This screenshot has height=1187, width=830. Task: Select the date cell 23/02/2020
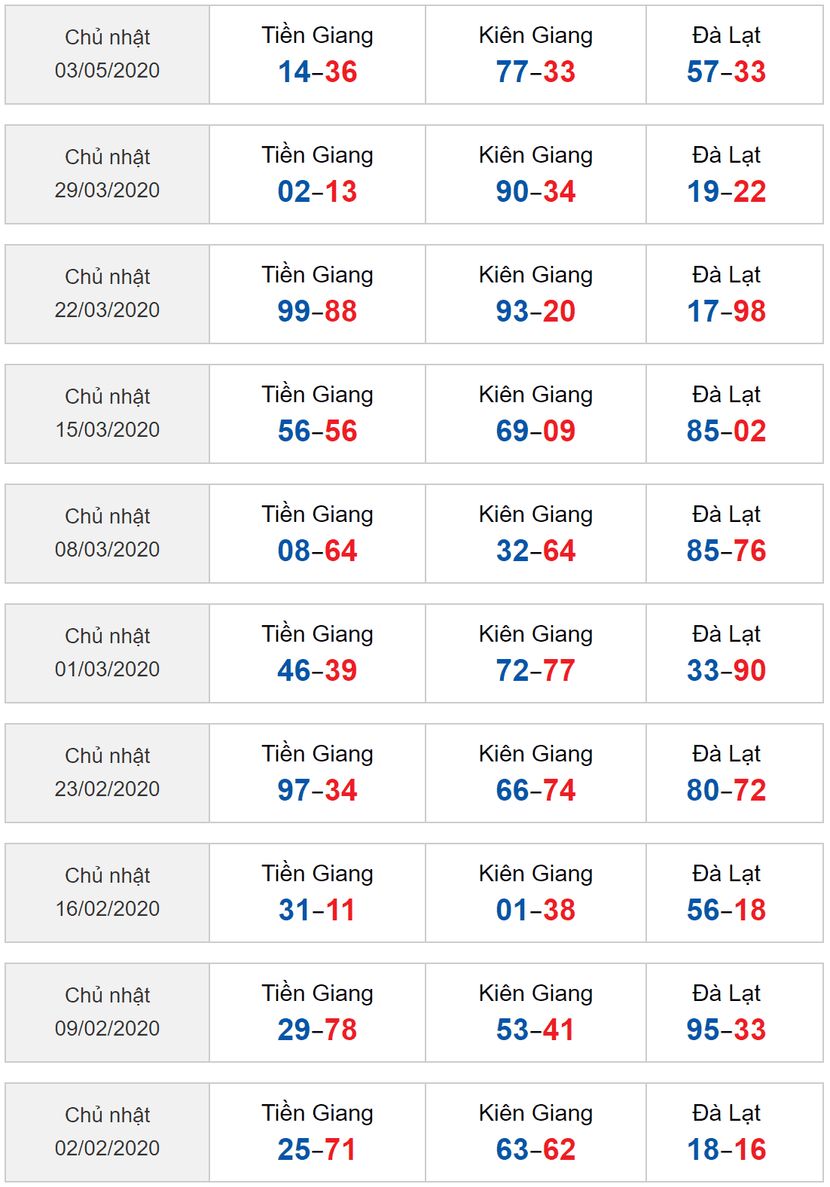pyautogui.click(x=107, y=774)
